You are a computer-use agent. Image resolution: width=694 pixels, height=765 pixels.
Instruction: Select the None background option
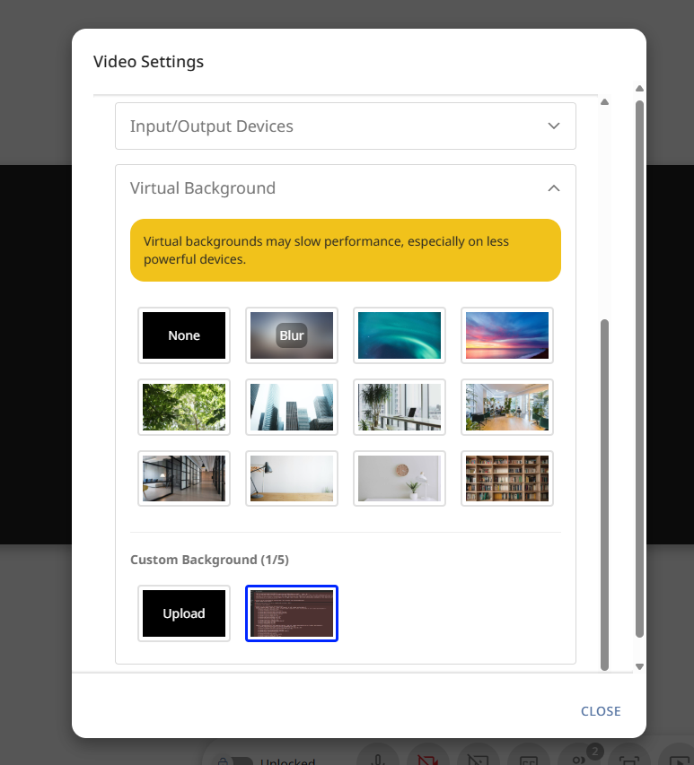coord(184,335)
